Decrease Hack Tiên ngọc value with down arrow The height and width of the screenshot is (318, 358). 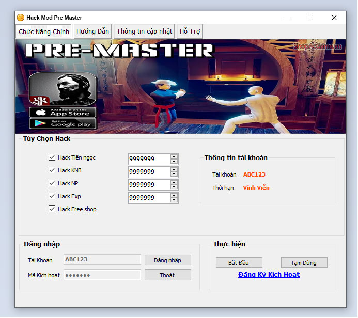click(174, 162)
